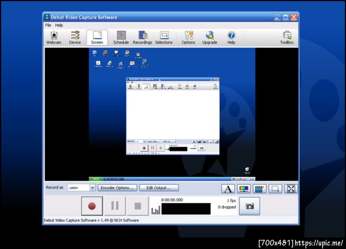346x249 pixels.
Task: Open the text caption tool (A icon)
Action: tap(228, 189)
